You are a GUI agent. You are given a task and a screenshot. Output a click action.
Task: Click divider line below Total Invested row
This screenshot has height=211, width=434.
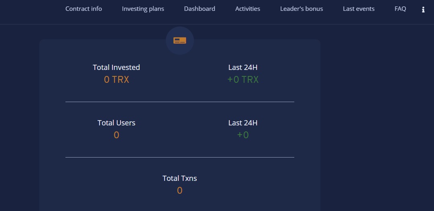179,102
